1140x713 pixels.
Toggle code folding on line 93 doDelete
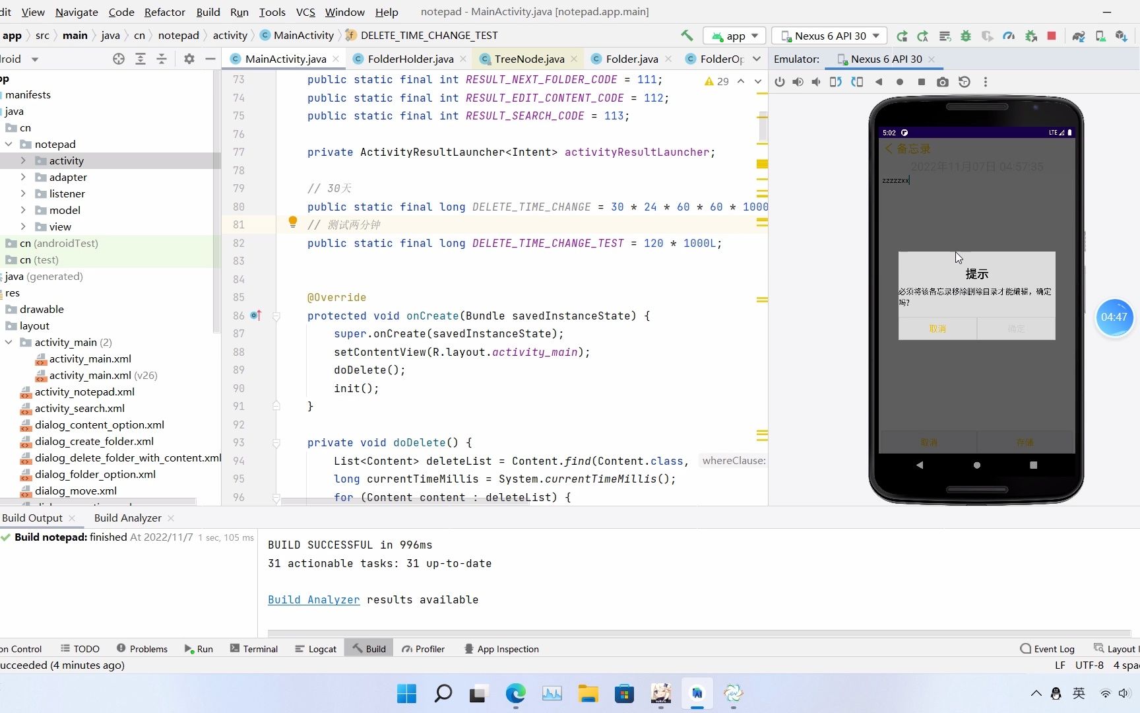276,443
